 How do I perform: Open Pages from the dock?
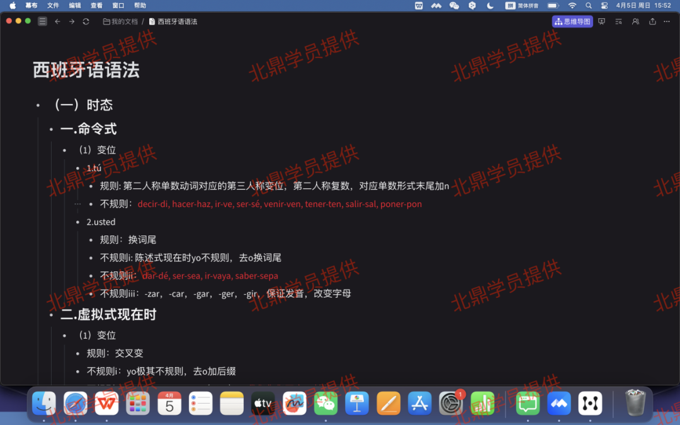point(388,404)
